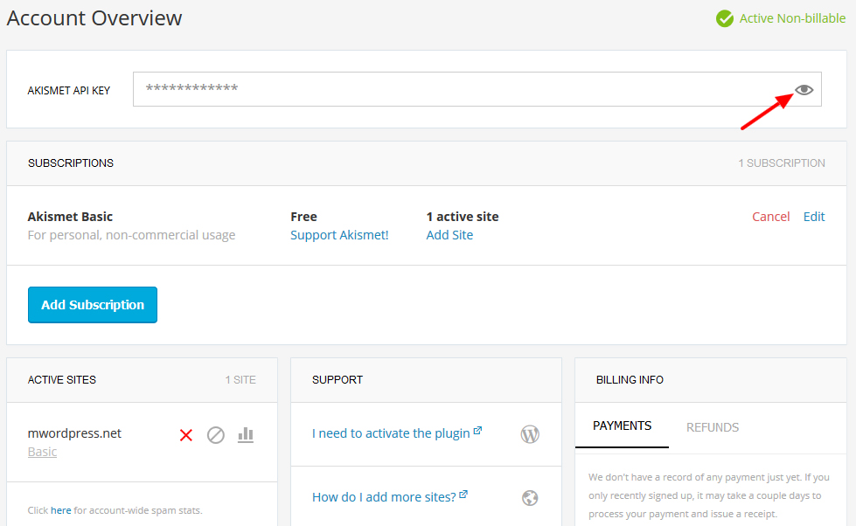
Task: Click globe icon beside add more sites
Action: tap(530, 498)
